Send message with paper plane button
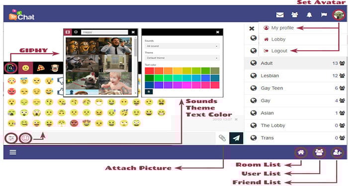Image resolution: width=348 pixels, height=186 pixels. (236, 138)
